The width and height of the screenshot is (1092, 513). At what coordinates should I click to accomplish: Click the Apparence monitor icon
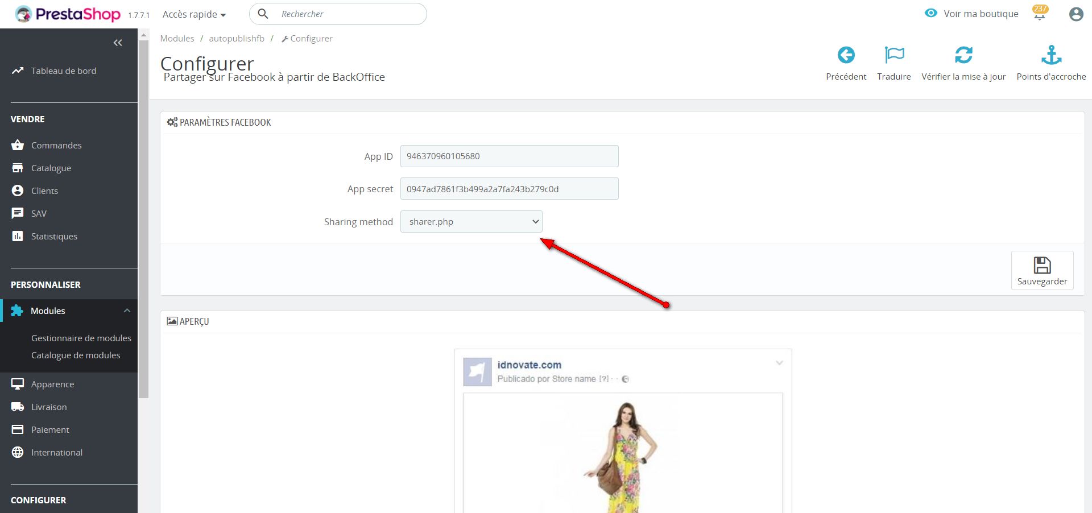tap(18, 384)
